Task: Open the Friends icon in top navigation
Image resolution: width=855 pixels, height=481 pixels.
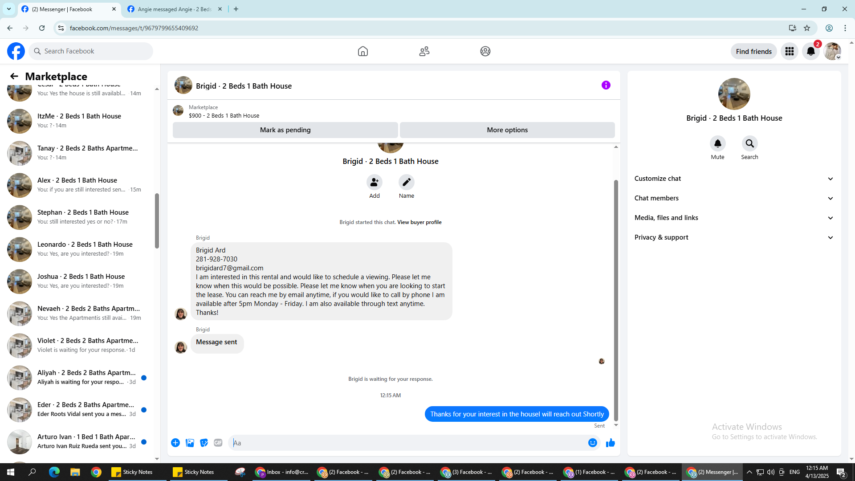Action: click(x=424, y=51)
